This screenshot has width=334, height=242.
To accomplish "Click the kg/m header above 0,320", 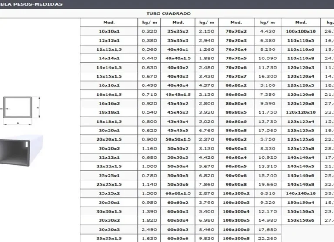I will tap(149, 22).
